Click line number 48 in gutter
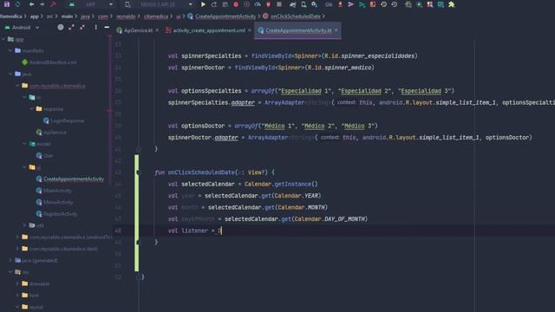555x312 pixels. click(x=118, y=231)
